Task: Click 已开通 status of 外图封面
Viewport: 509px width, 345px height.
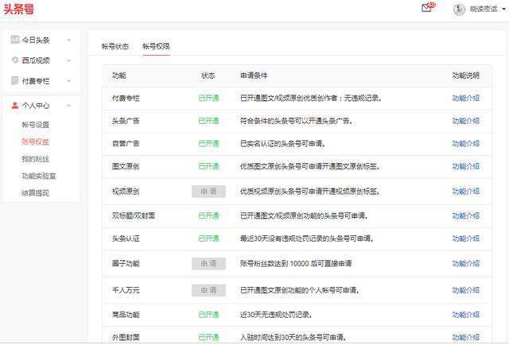Action: [208, 337]
